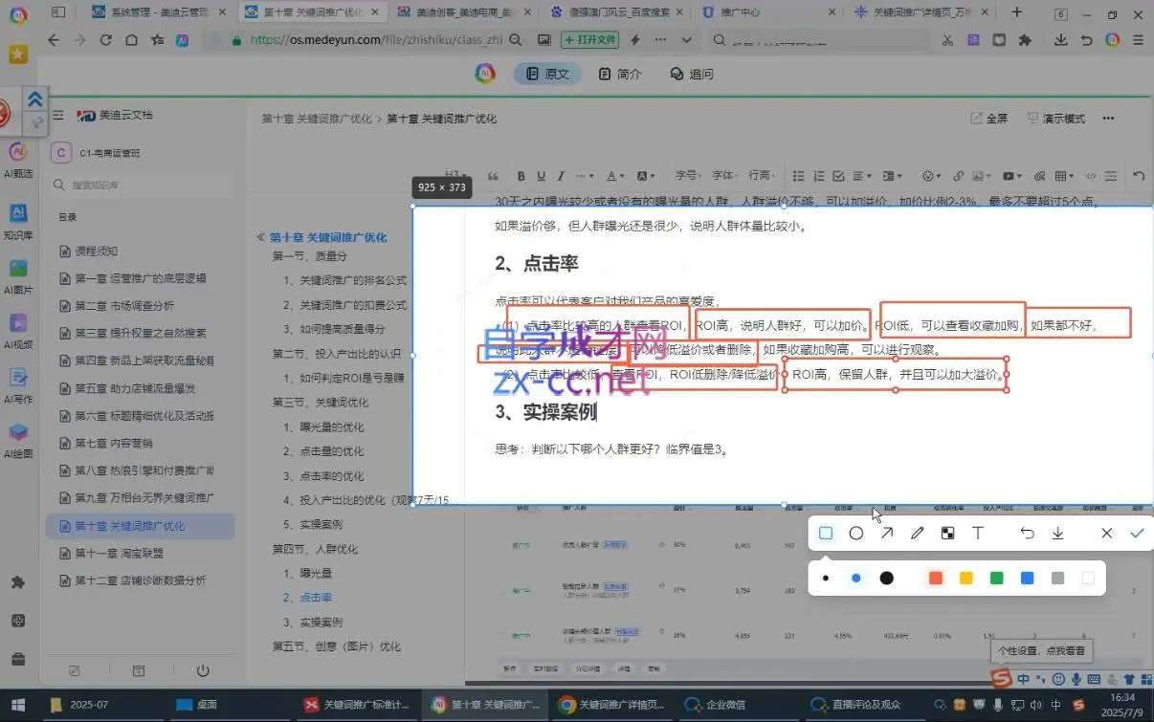Image resolution: width=1154 pixels, height=722 pixels.
Task: Select the large brush size dot
Action: coord(886,578)
